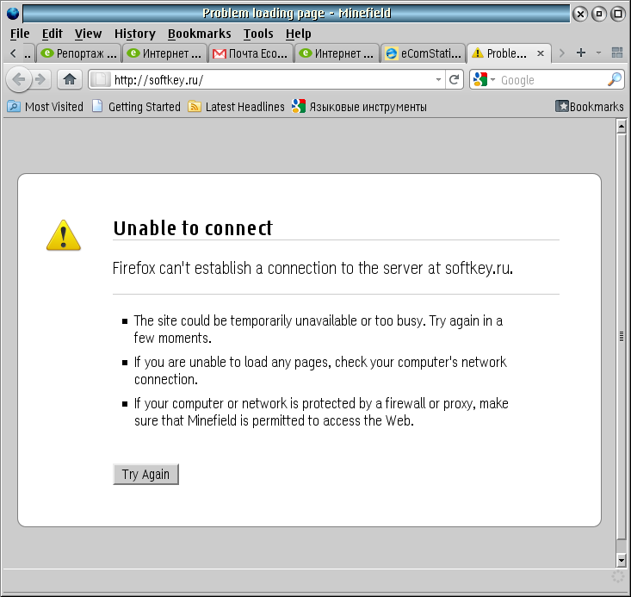631x597 pixels.
Task: Open the Bookmarks button on bookmarks toolbar
Action: coord(589,107)
